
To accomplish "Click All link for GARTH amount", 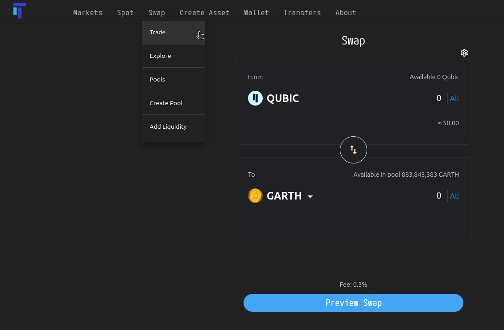I will pos(454,196).
